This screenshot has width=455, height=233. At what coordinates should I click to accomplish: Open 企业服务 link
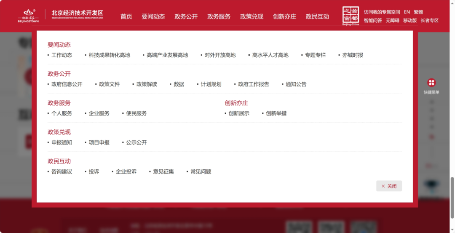(99, 113)
